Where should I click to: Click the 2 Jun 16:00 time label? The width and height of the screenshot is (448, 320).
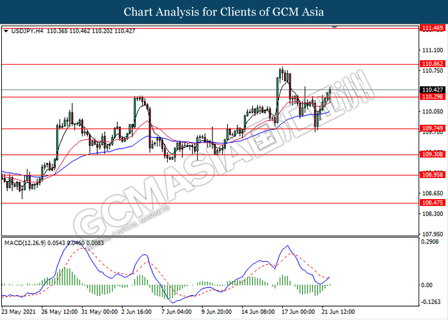(x=136, y=312)
